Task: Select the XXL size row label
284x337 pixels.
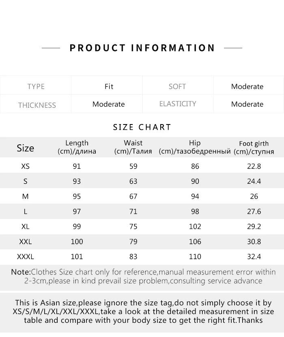Action: [25, 242]
